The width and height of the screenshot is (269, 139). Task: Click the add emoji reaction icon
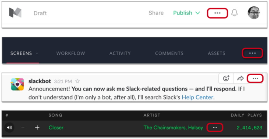tap(226, 78)
